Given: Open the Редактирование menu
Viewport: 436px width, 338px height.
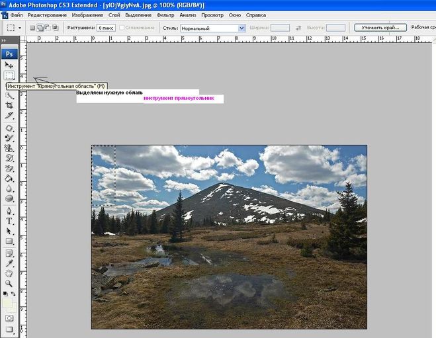Looking at the screenshot, I should [47, 15].
